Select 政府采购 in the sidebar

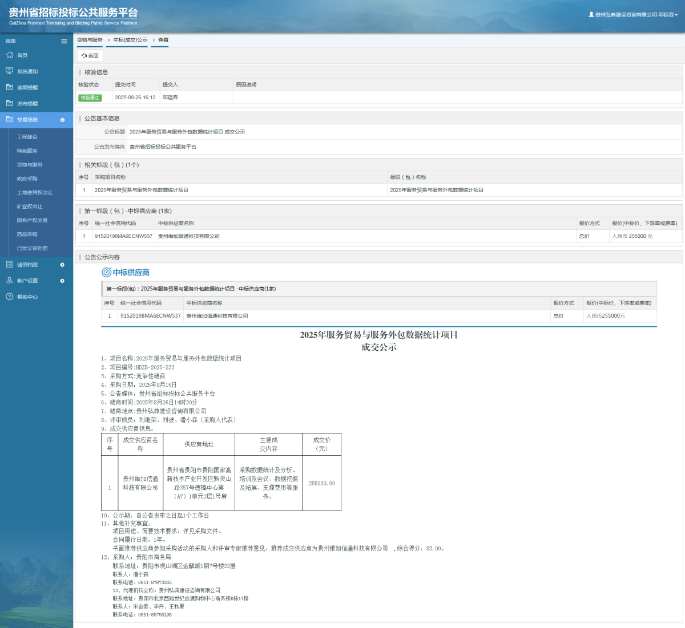tap(27, 179)
